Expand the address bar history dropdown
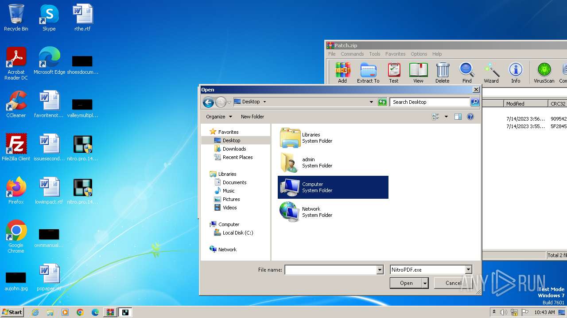The height and width of the screenshot is (318, 567). click(371, 102)
